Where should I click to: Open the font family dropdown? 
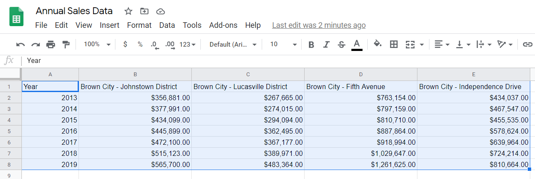pos(233,45)
